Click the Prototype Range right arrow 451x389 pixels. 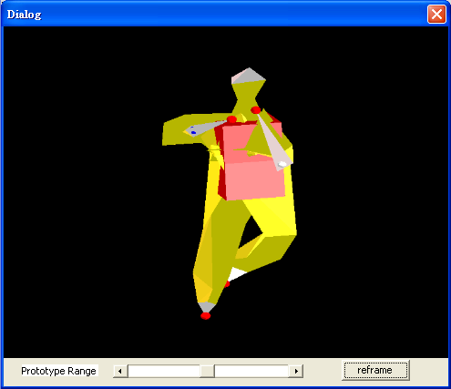click(x=296, y=371)
